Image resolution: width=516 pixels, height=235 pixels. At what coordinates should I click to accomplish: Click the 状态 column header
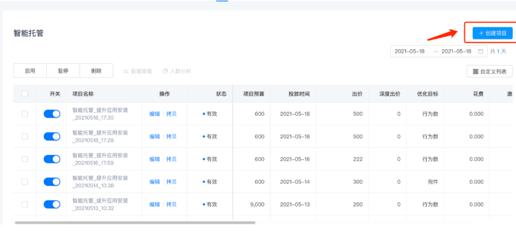(x=221, y=94)
